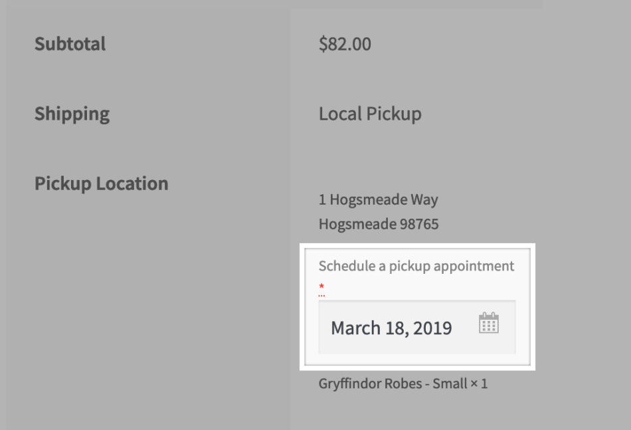
Task: Click the $82.00 subtotal amount
Action: tap(345, 45)
